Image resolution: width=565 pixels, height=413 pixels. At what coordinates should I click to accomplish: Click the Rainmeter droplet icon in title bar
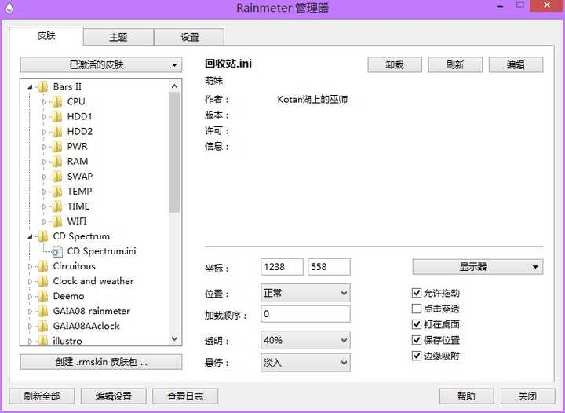point(9,8)
